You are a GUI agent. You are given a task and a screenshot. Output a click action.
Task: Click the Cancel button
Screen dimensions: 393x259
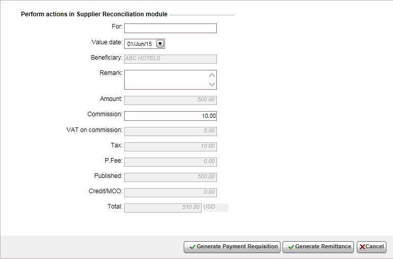(372, 247)
